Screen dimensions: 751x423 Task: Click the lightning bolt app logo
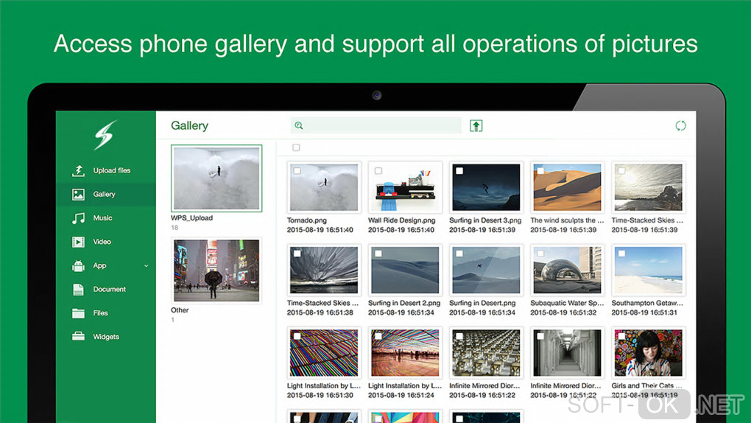pos(105,135)
